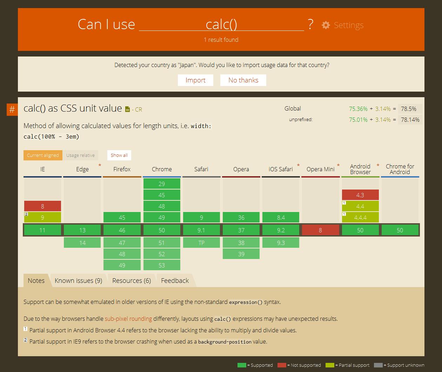Screen dimensions: 442x372
Task: Switch to Current aligned view
Action: coord(43,155)
